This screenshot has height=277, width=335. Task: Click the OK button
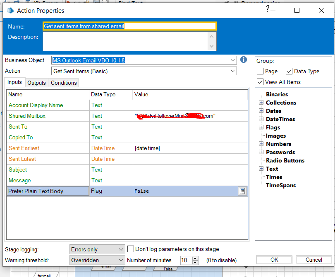click(x=274, y=260)
